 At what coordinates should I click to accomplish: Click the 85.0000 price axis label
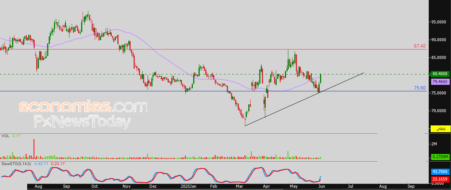click(440, 58)
